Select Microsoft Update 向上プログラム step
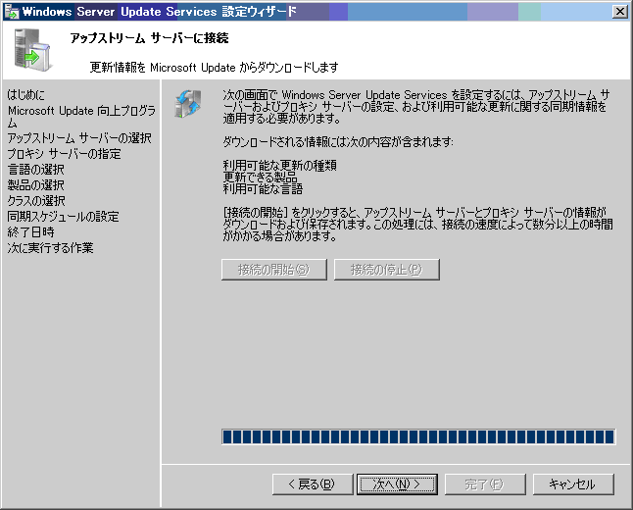The image size is (633, 510). coord(81,117)
